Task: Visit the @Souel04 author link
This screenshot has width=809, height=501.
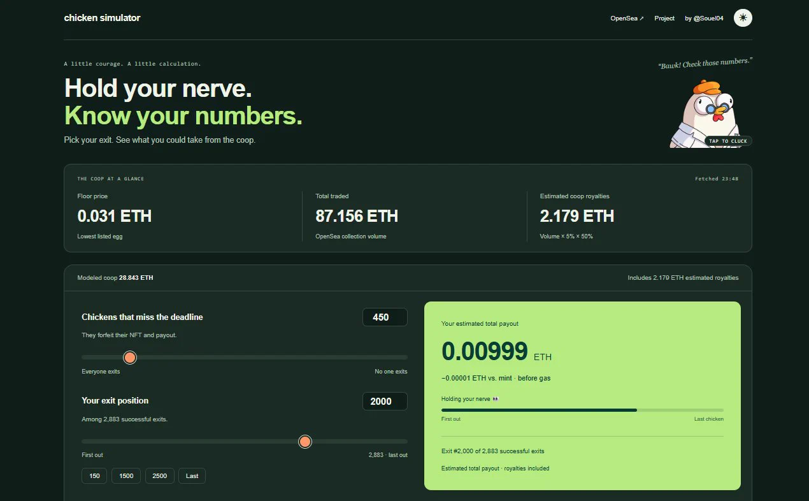Action: click(x=704, y=18)
